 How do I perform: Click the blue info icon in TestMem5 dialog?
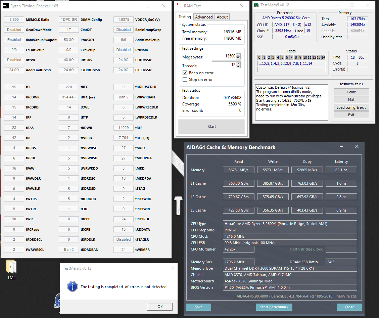point(73,286)
